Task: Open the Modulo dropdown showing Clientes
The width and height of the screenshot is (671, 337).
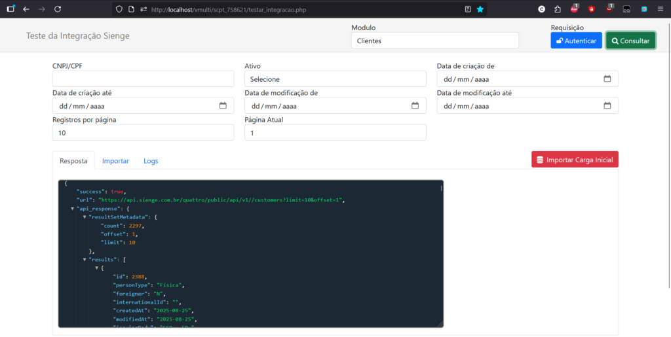Action: 434,41
